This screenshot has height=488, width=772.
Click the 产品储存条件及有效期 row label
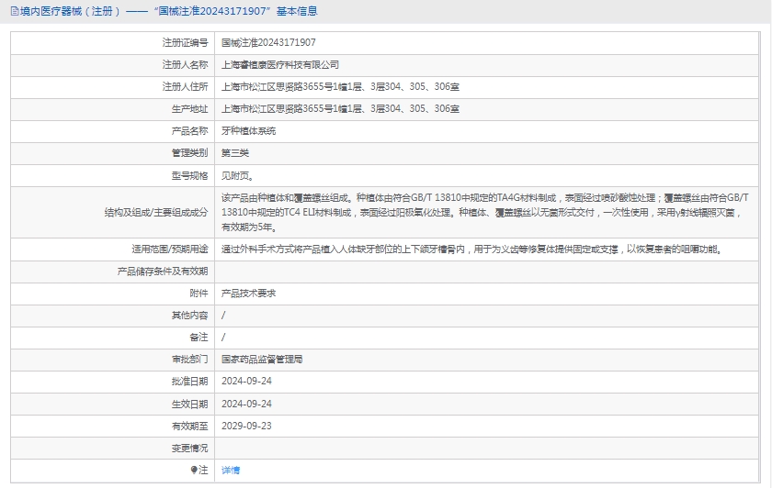pos(163,271)
